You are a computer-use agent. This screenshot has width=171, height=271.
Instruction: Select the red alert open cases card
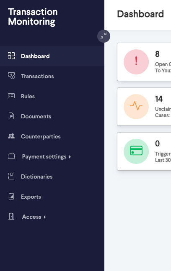pyautogui.click(x=144, y=62)
